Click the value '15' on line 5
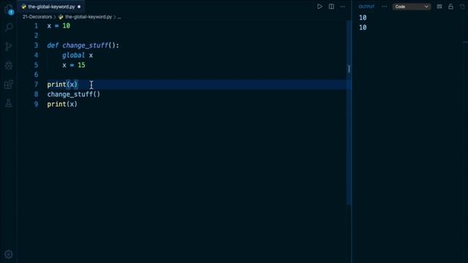Screen dimensions: 468x263 (x=81, y=65)
